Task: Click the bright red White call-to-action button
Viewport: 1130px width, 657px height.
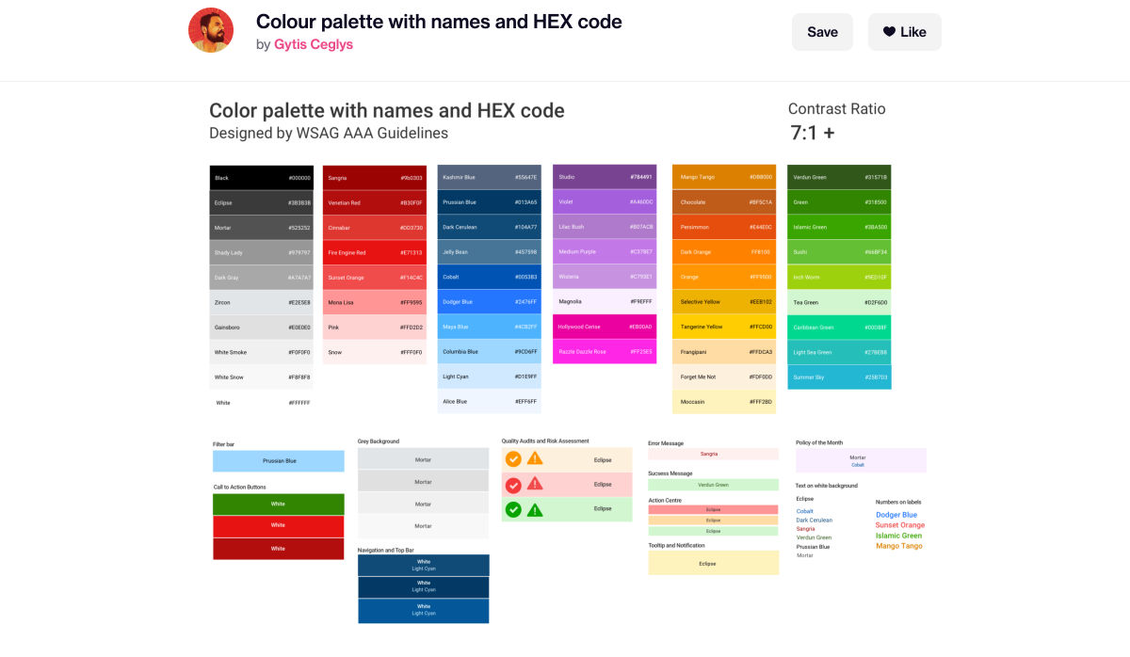Action: point(278,526)
